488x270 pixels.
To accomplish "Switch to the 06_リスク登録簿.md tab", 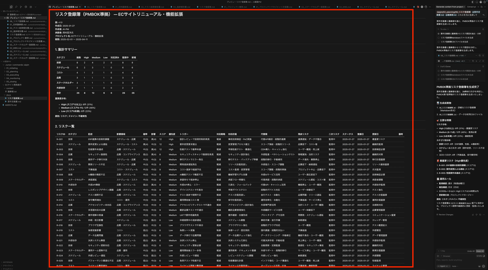I will point(95,7).
